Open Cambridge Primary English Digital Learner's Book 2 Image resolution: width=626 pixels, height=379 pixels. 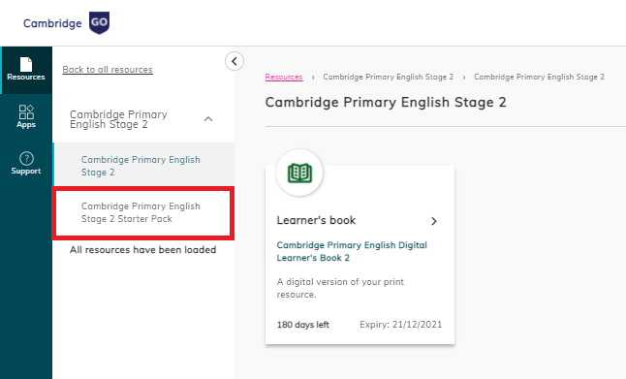[352, 251]
